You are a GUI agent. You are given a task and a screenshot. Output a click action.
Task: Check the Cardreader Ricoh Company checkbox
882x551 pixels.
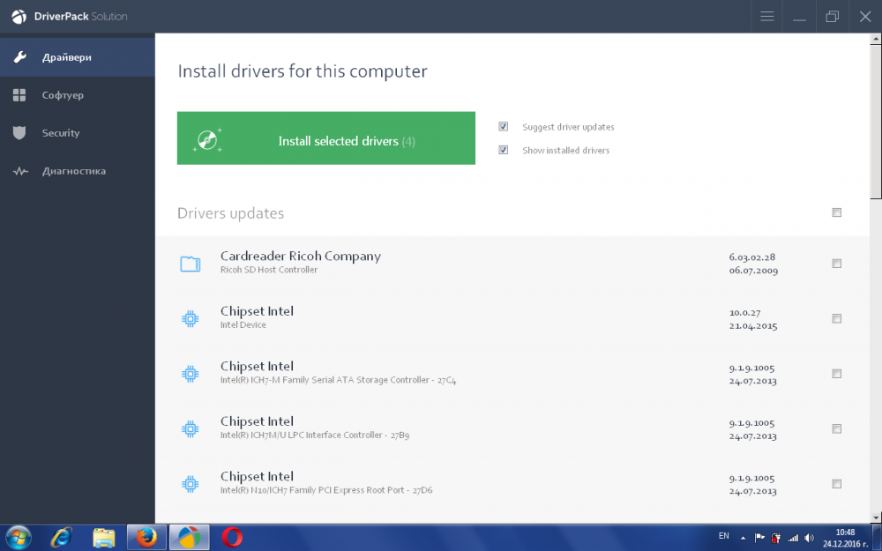click(836, 264)
